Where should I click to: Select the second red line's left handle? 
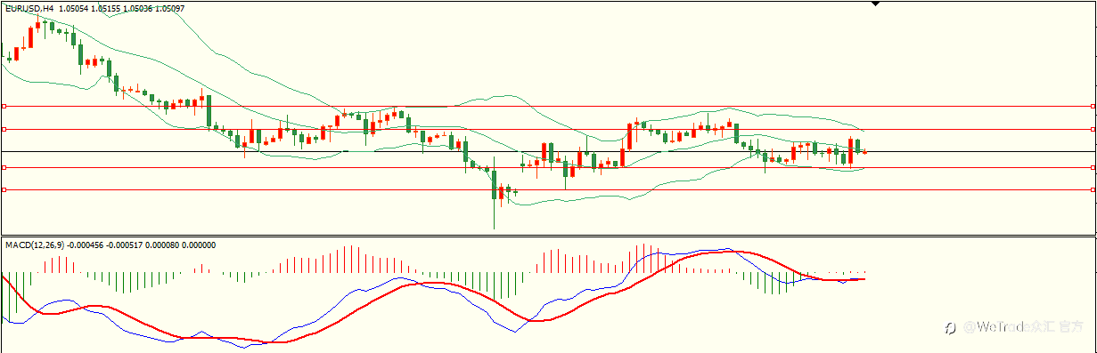tap(4, 129)
